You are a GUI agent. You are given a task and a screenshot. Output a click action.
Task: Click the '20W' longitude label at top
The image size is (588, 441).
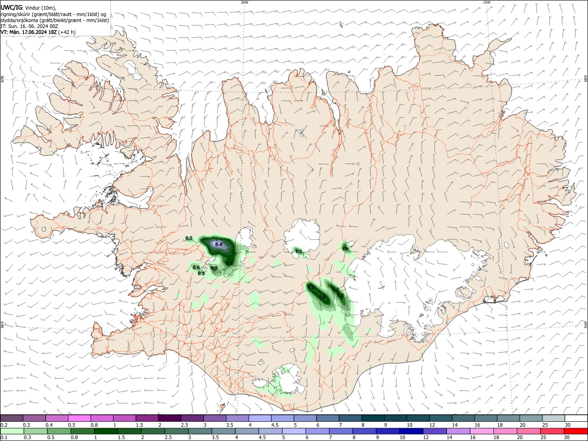tap(244, 2)
